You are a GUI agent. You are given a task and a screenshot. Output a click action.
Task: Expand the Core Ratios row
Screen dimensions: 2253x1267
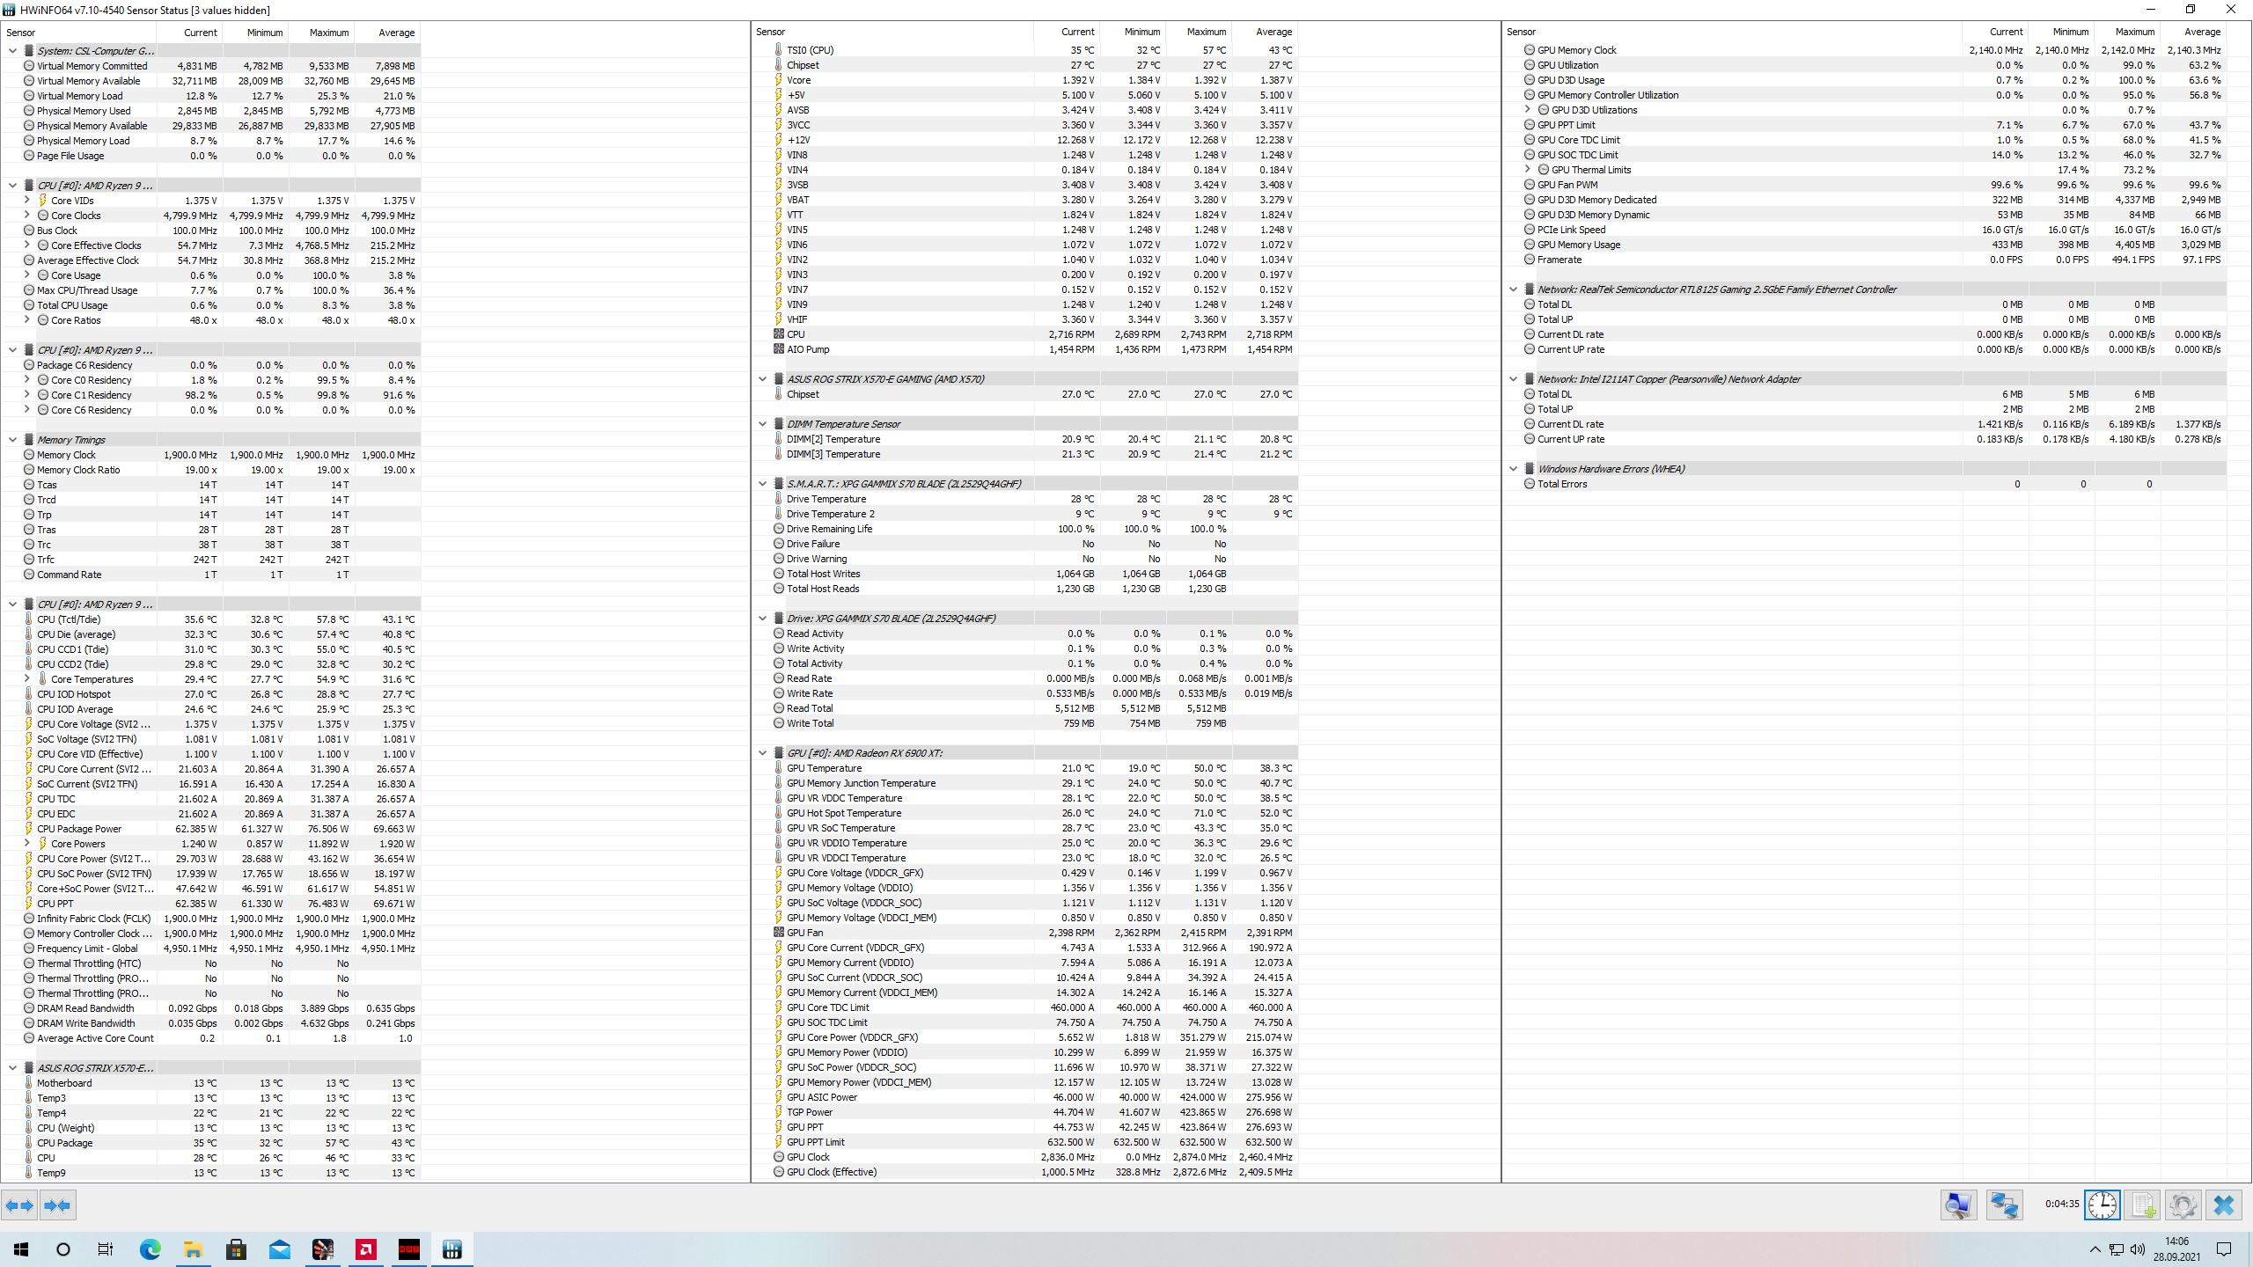tap(26, 320)
